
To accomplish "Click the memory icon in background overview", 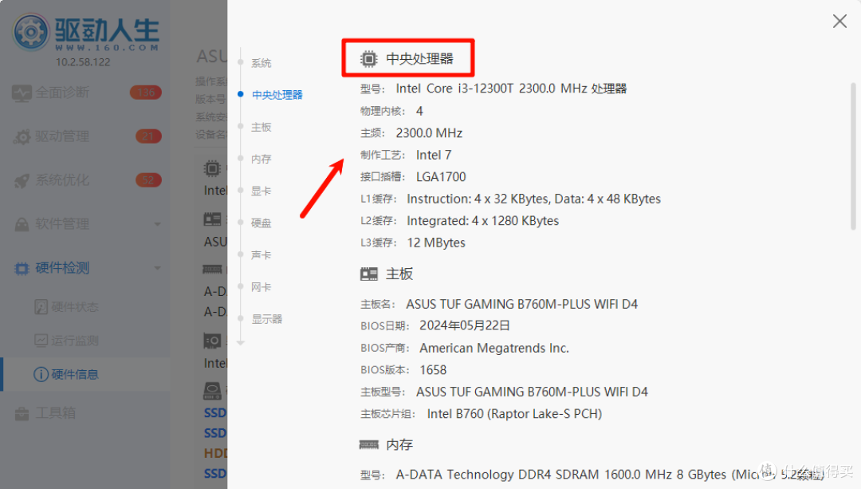I will (213, 269).
